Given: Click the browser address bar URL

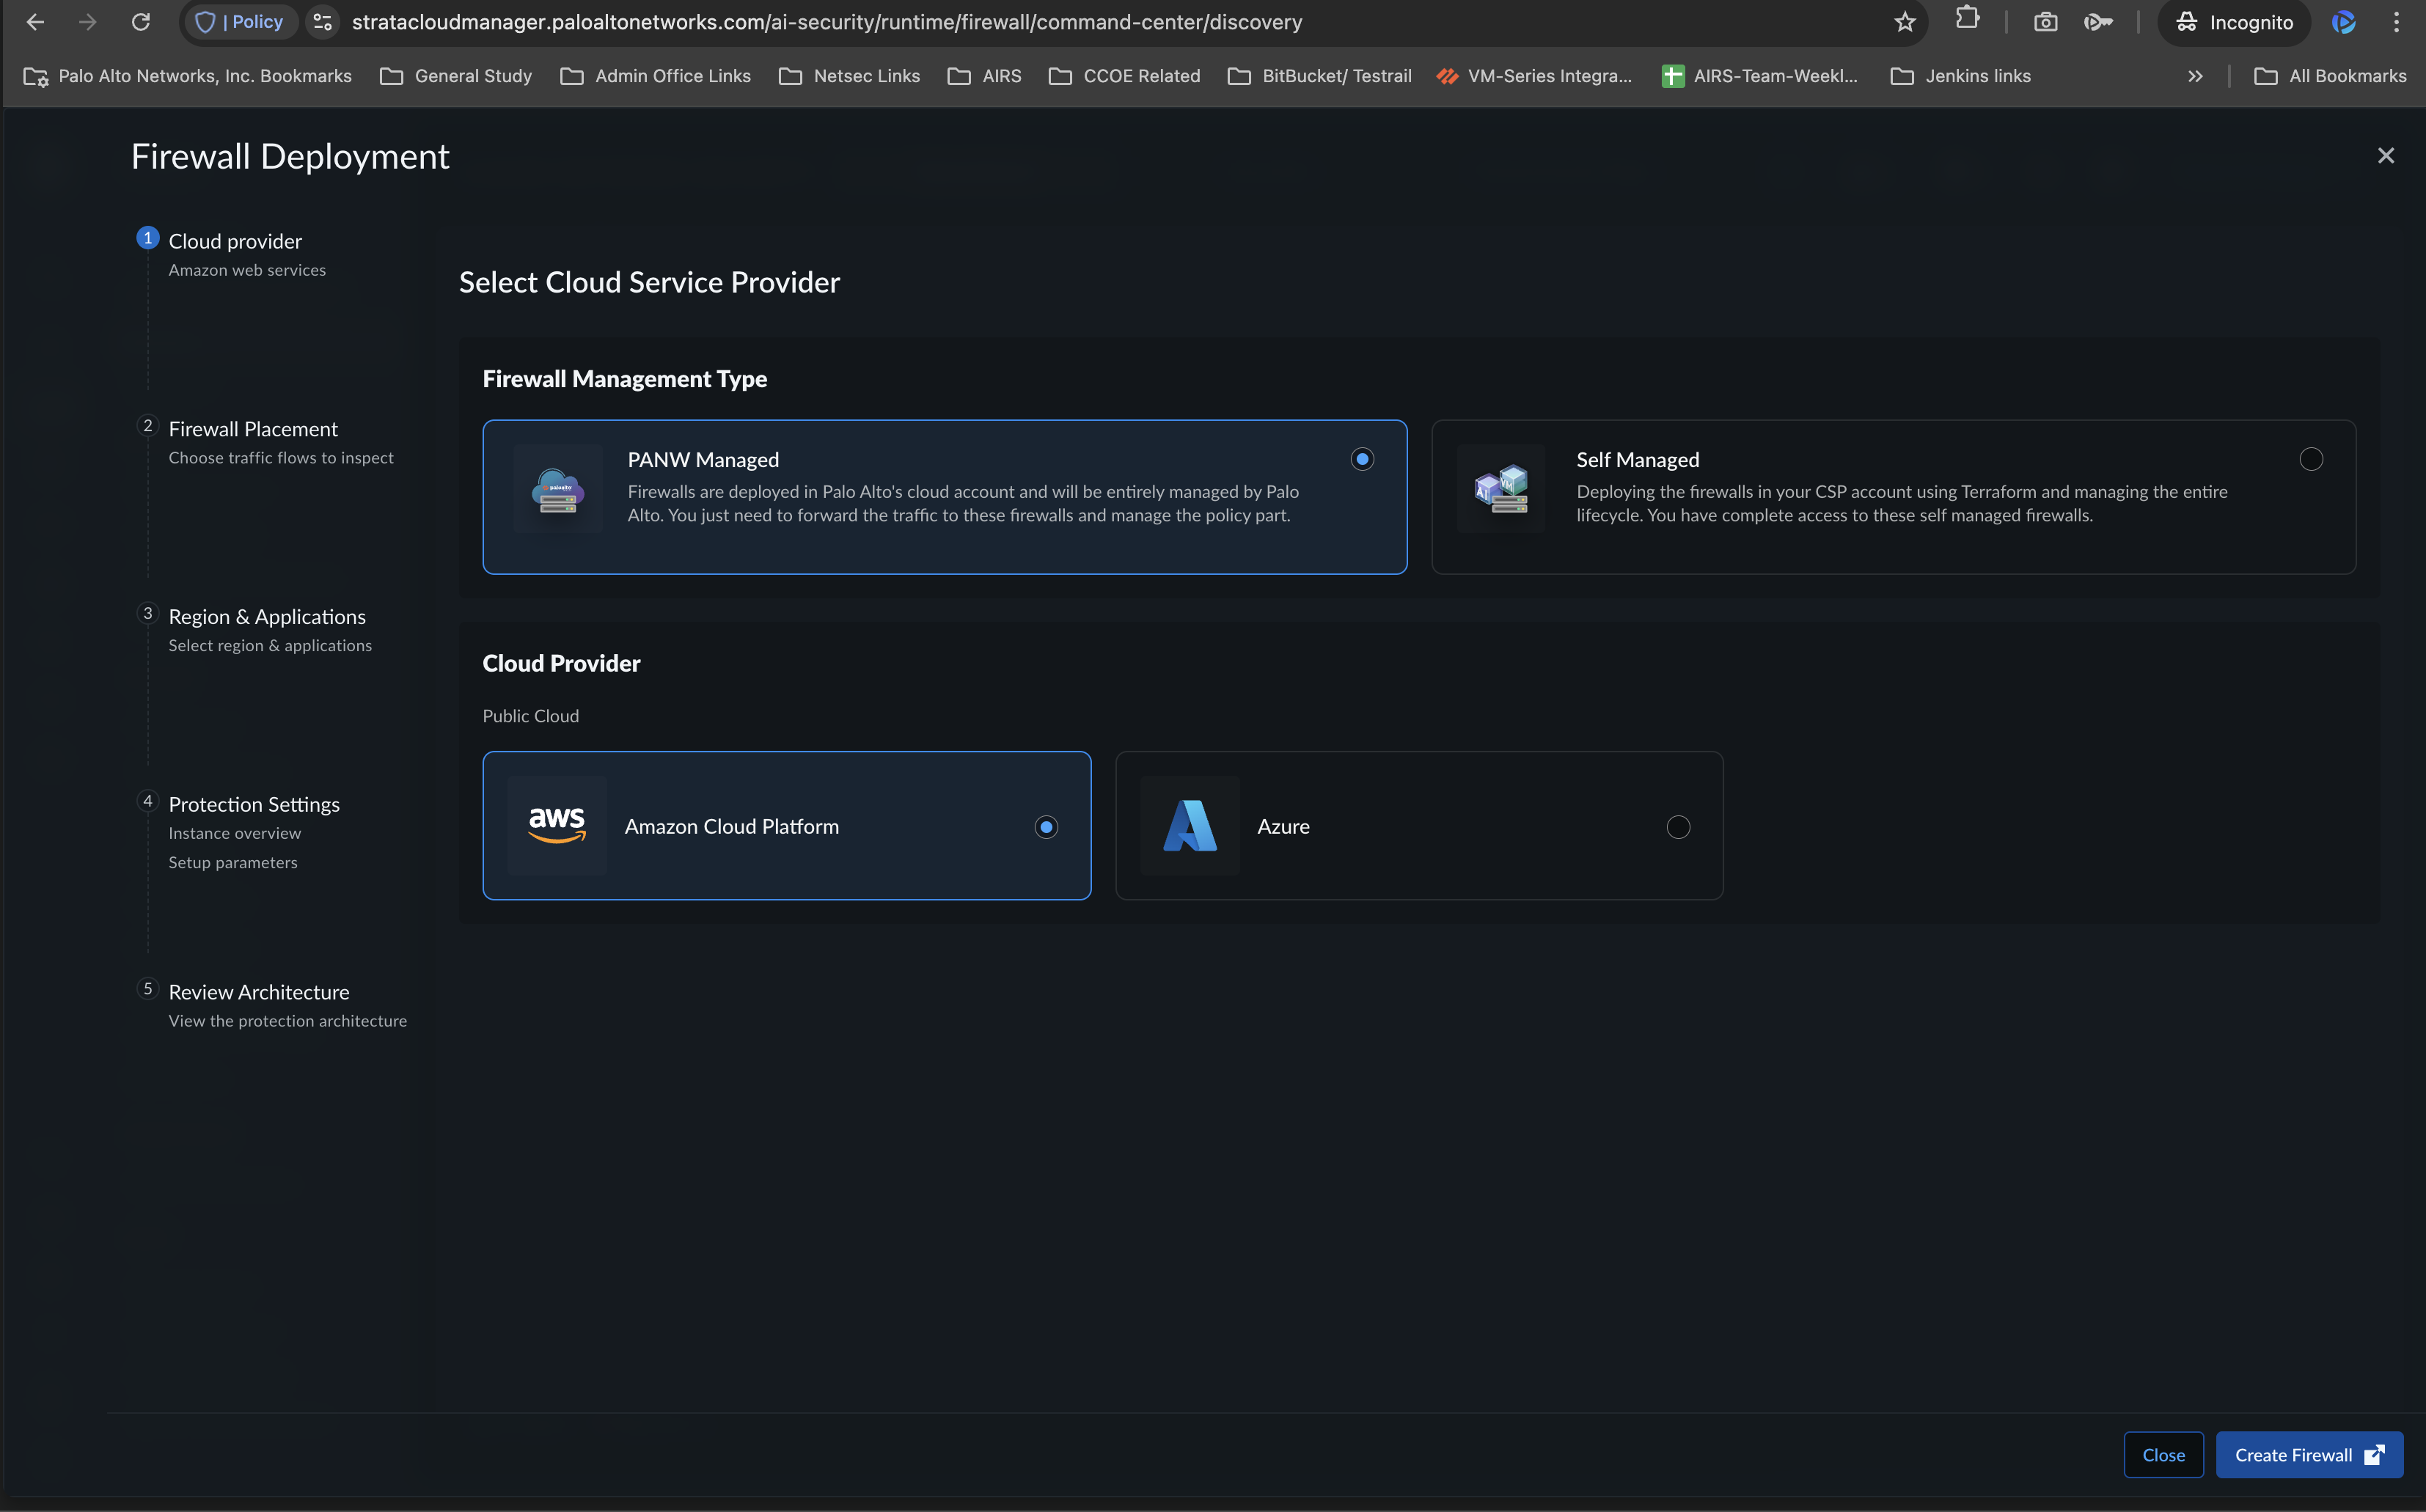Looking at the screenshot, I should (826, 22).
